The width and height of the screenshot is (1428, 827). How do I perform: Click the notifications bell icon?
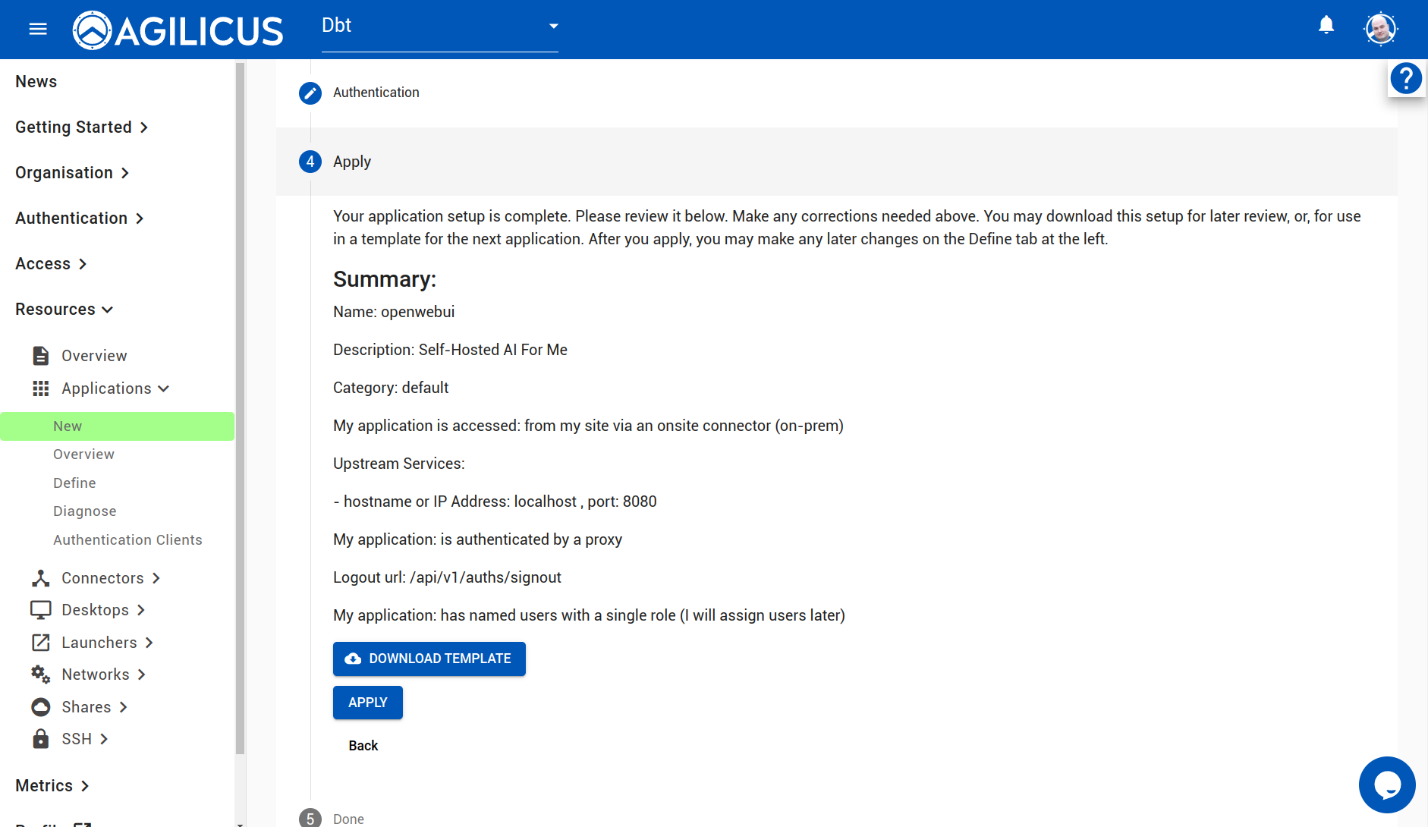pos(1326,26)
